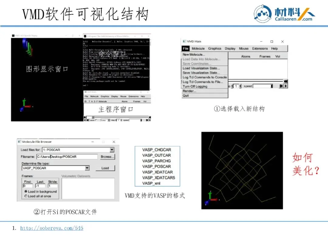Open Help menu in large VMD Main window

pyautogui.click(x=275, y=49)
